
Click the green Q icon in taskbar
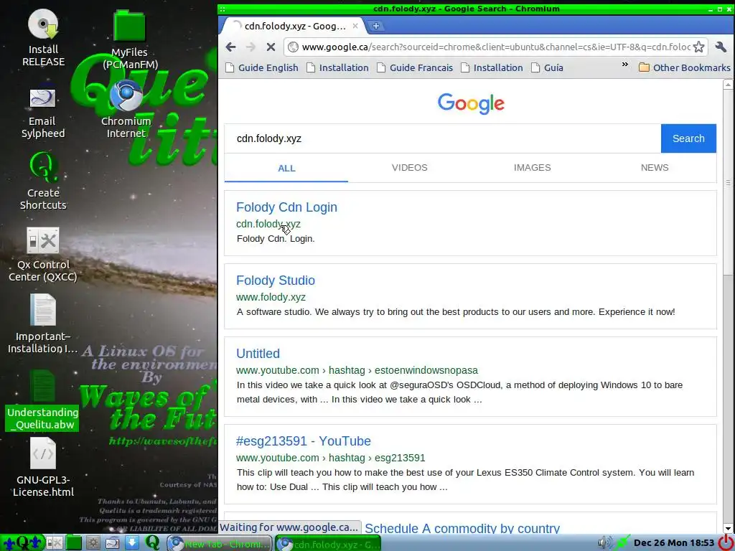coord(153,542)
